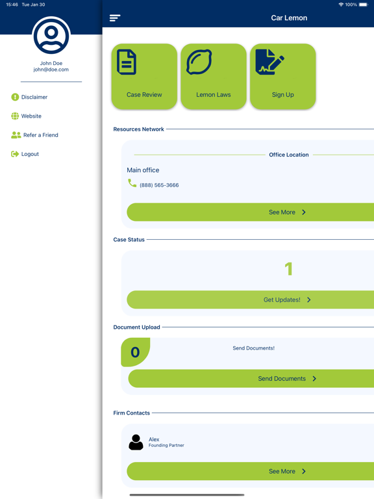374x499 pixels.
Task: Tap the document count badge 0
Action: (135, 352)
